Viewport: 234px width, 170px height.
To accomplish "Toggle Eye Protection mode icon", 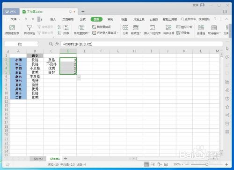I will point(166,164).
